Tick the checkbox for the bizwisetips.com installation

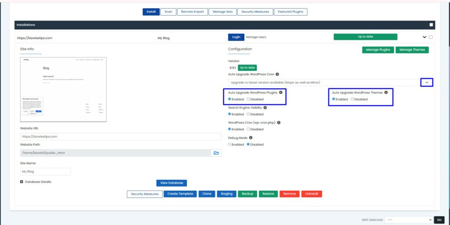click(431, 37)
